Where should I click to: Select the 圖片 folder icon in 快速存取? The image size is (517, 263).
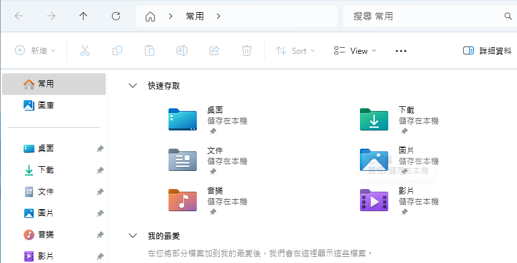pos(374,159)
